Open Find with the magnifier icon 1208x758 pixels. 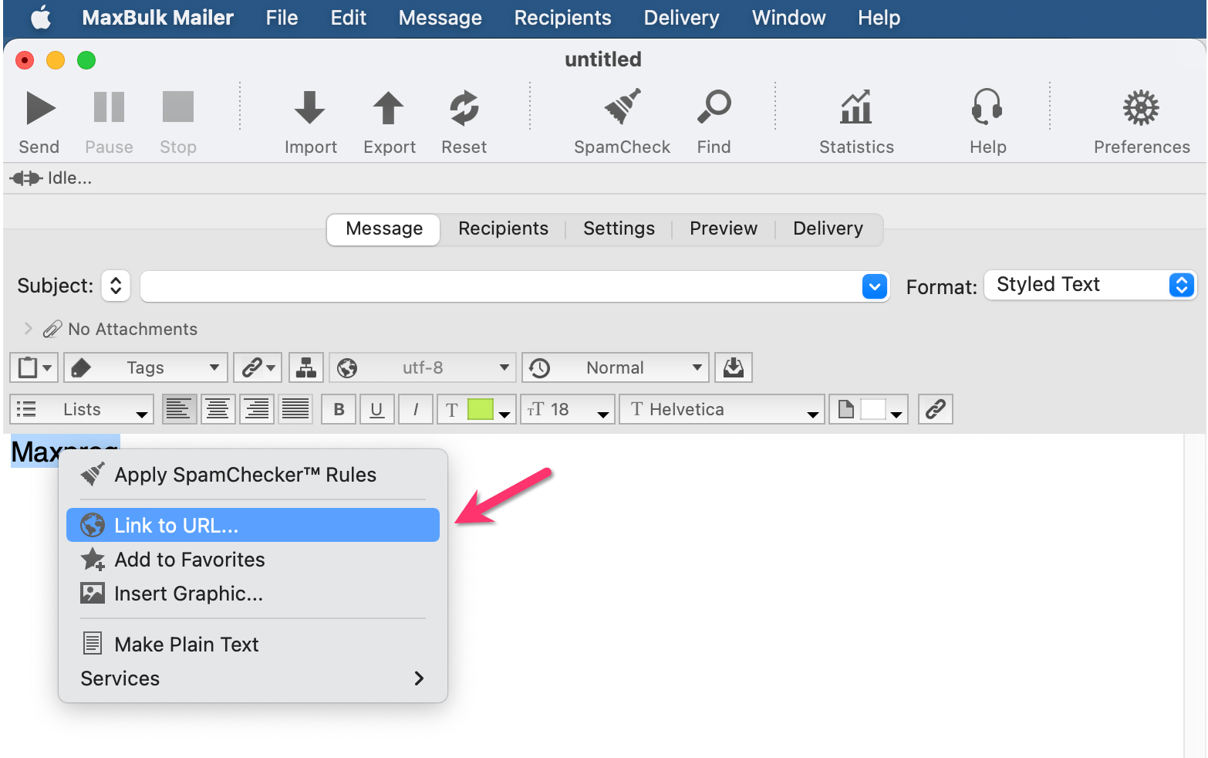click(714, 107)
